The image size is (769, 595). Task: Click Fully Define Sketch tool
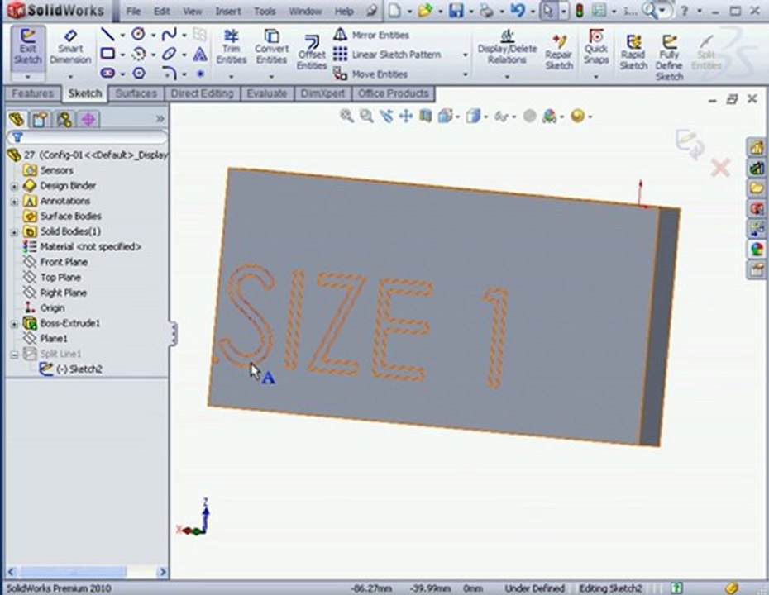click(670, 58)
